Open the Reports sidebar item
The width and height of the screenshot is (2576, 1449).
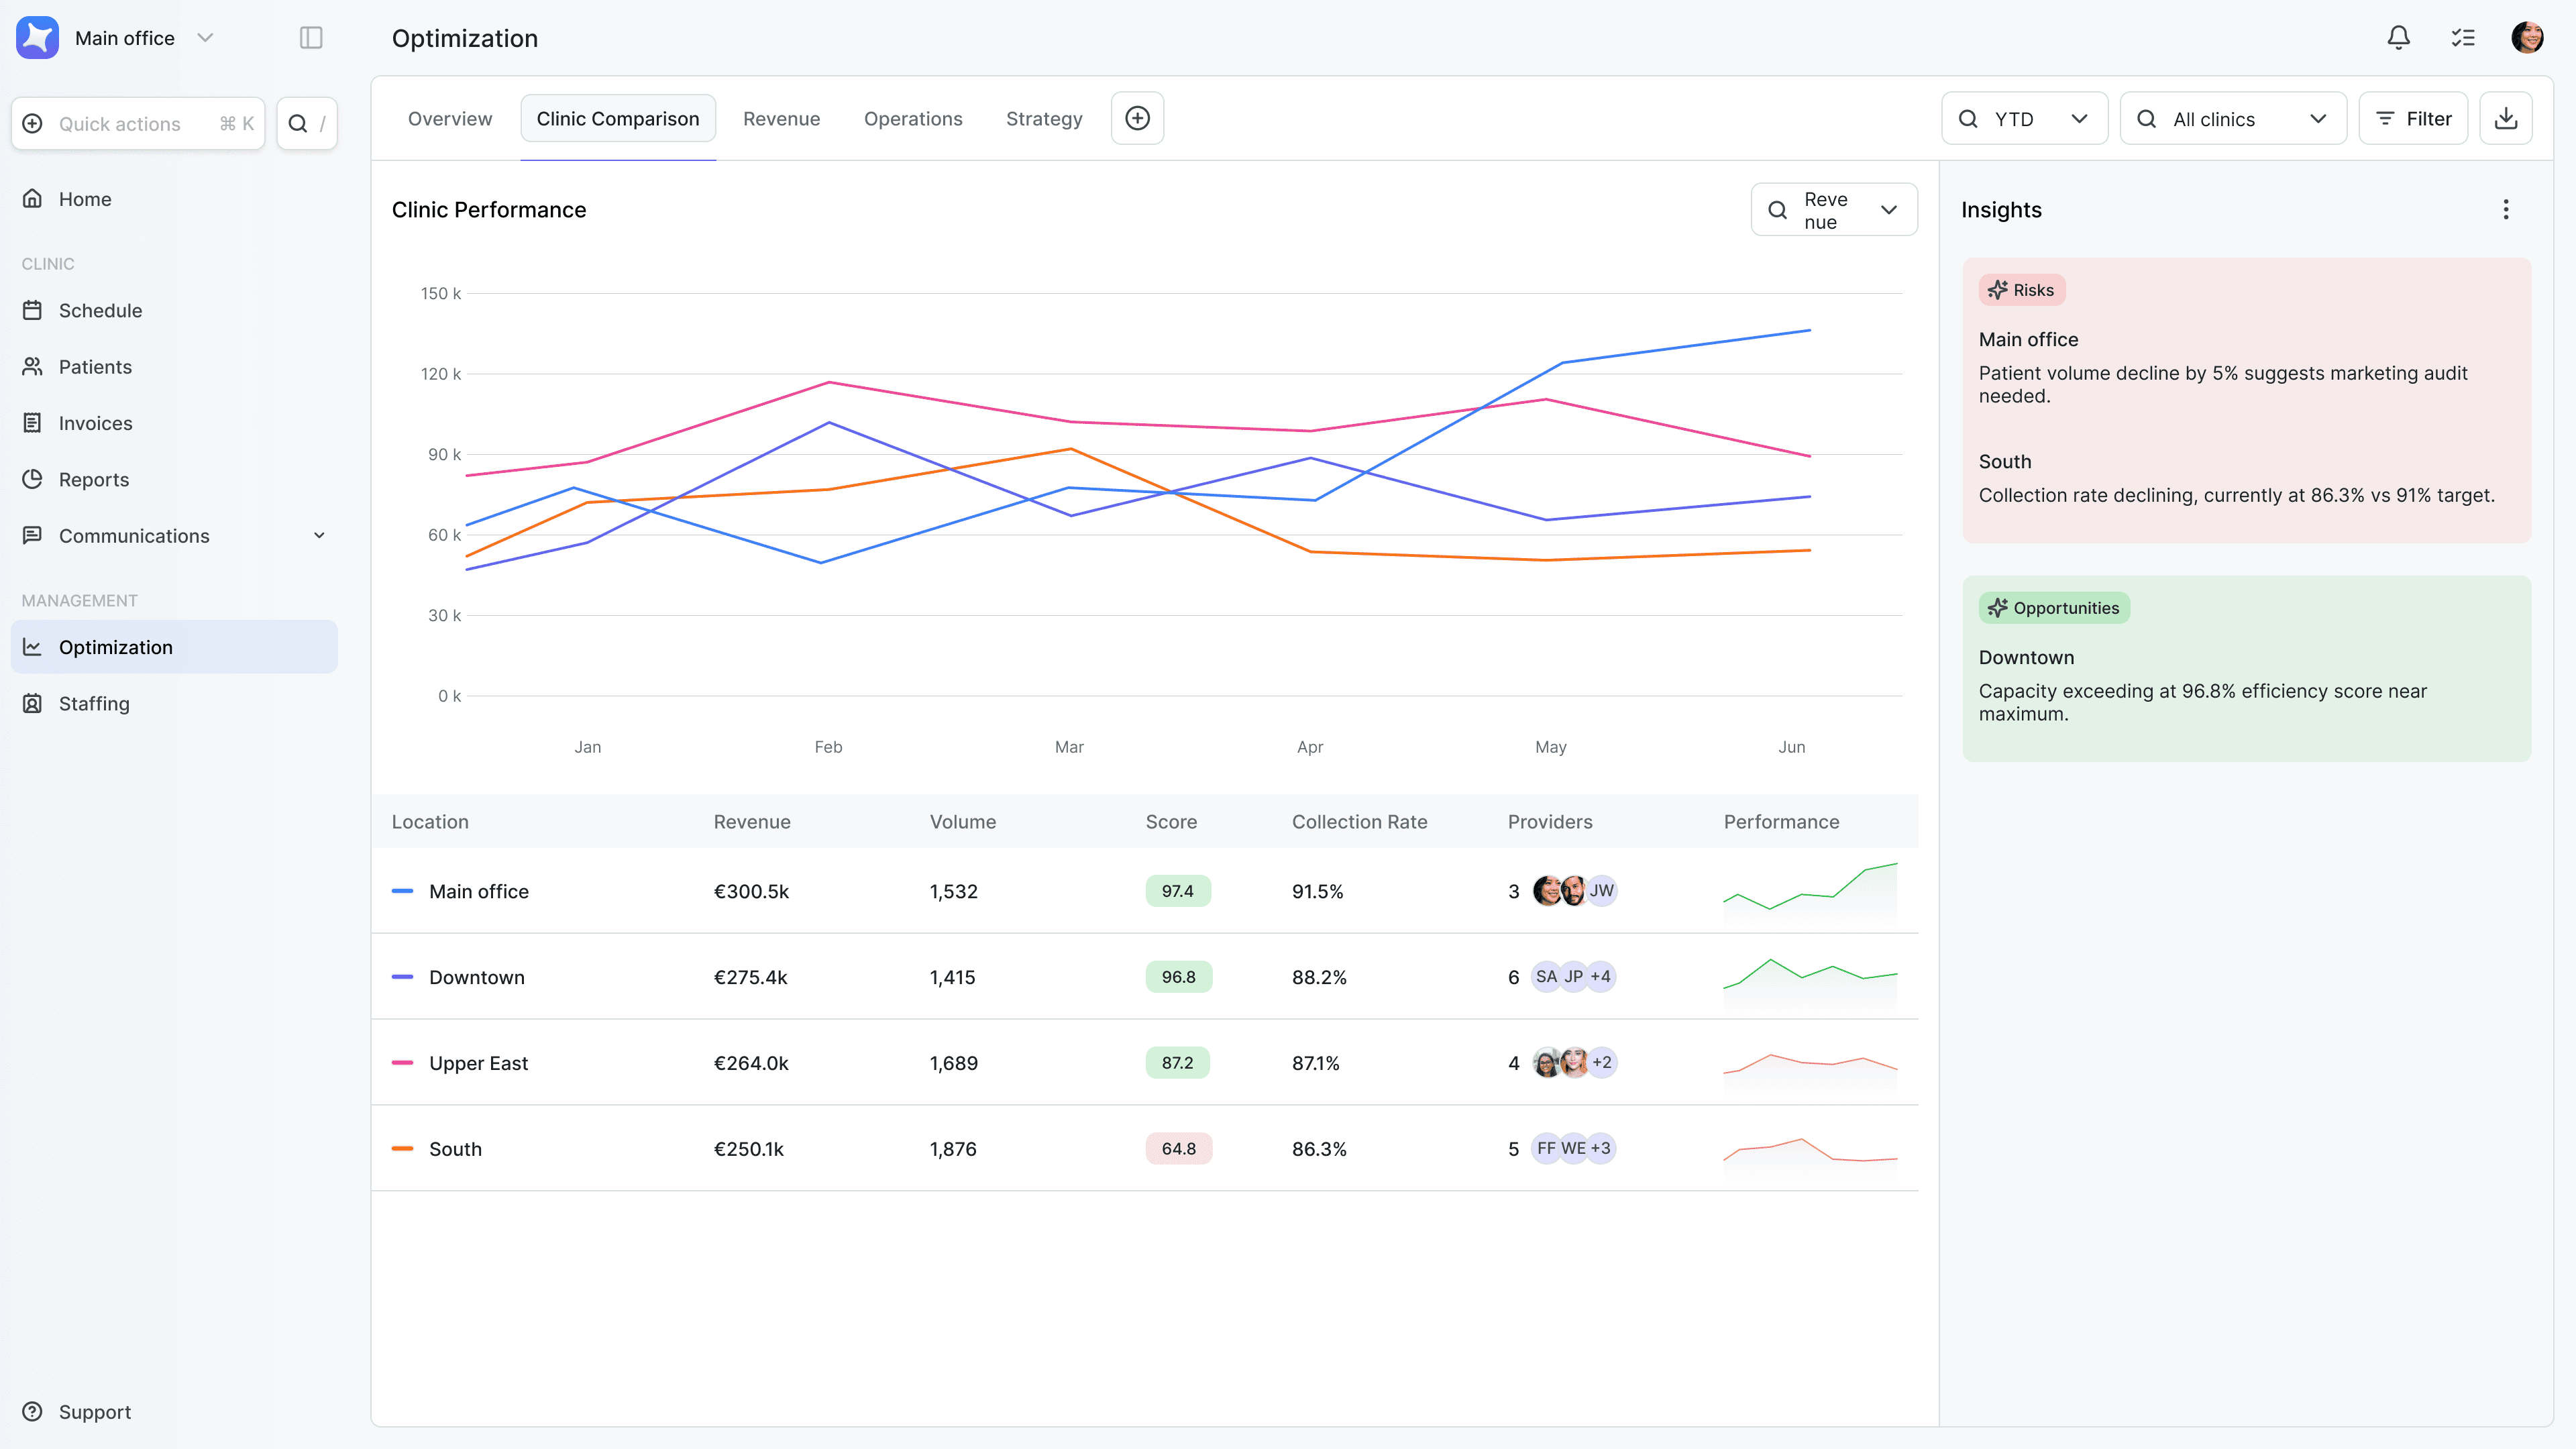point(94,479)
